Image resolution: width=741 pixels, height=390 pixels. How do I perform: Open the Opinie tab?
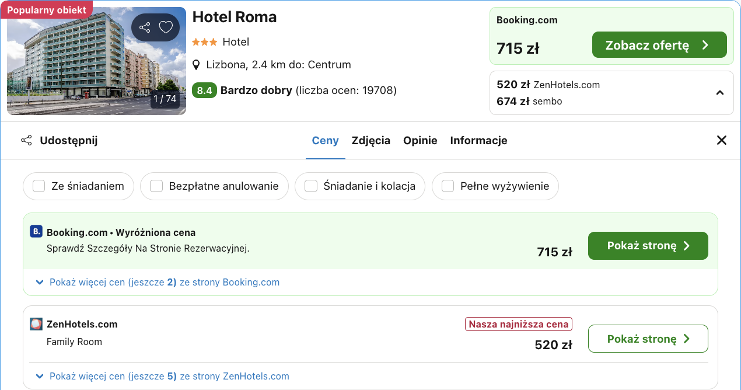coord(420,140)
